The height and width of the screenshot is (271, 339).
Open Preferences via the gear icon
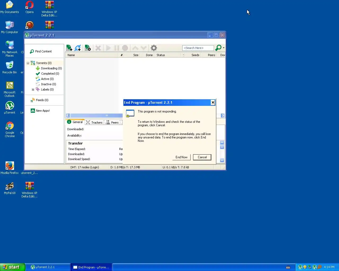154,48
